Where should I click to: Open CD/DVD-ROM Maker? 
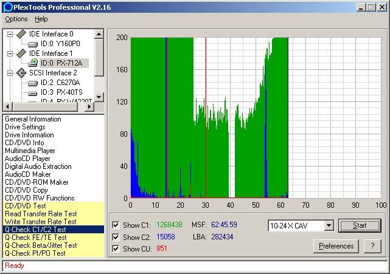pos(37,182)
